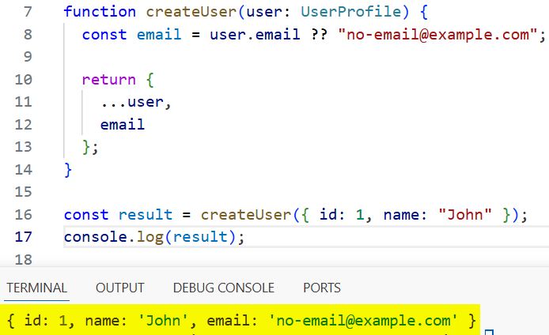Screen dimensions: 549x335
Task: Switch to the TERMINAL tab
Action: click(36, 288)
